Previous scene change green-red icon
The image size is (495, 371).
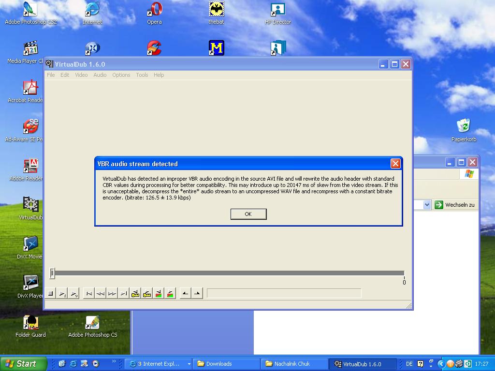[x=159, y=293]
